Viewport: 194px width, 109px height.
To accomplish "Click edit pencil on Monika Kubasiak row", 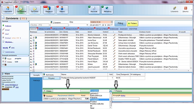I will 114,35.
